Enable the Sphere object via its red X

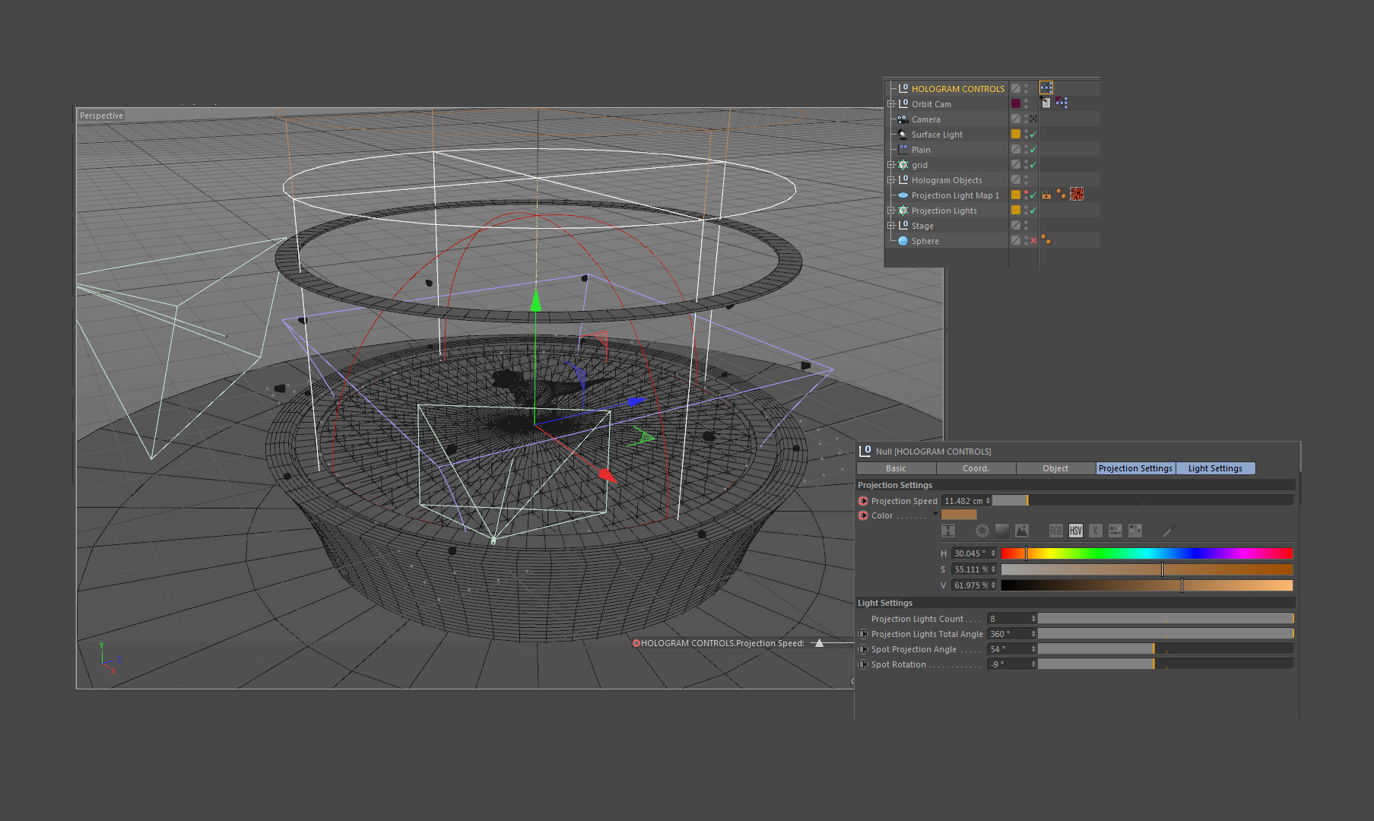pyautogui.click(x=1033, y=241)
